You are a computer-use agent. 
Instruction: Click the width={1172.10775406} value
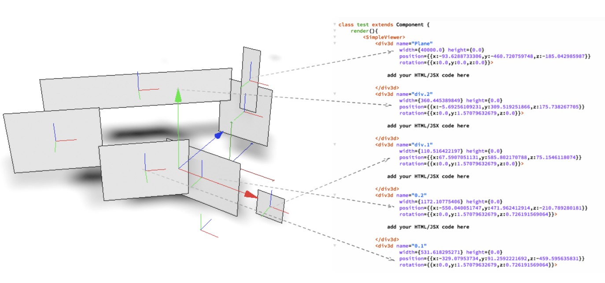(432, 201)
